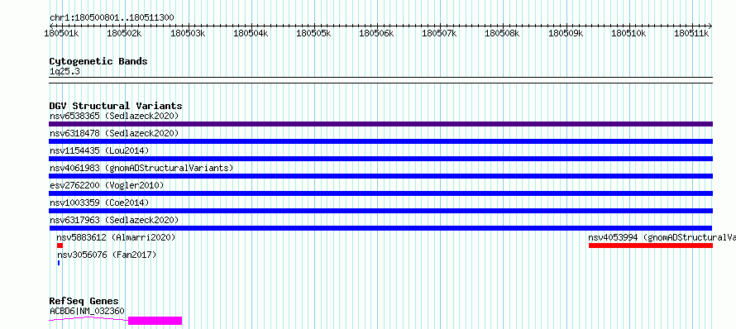Open the nsv4053994 gnomAD variant label

tap(662, 237)
